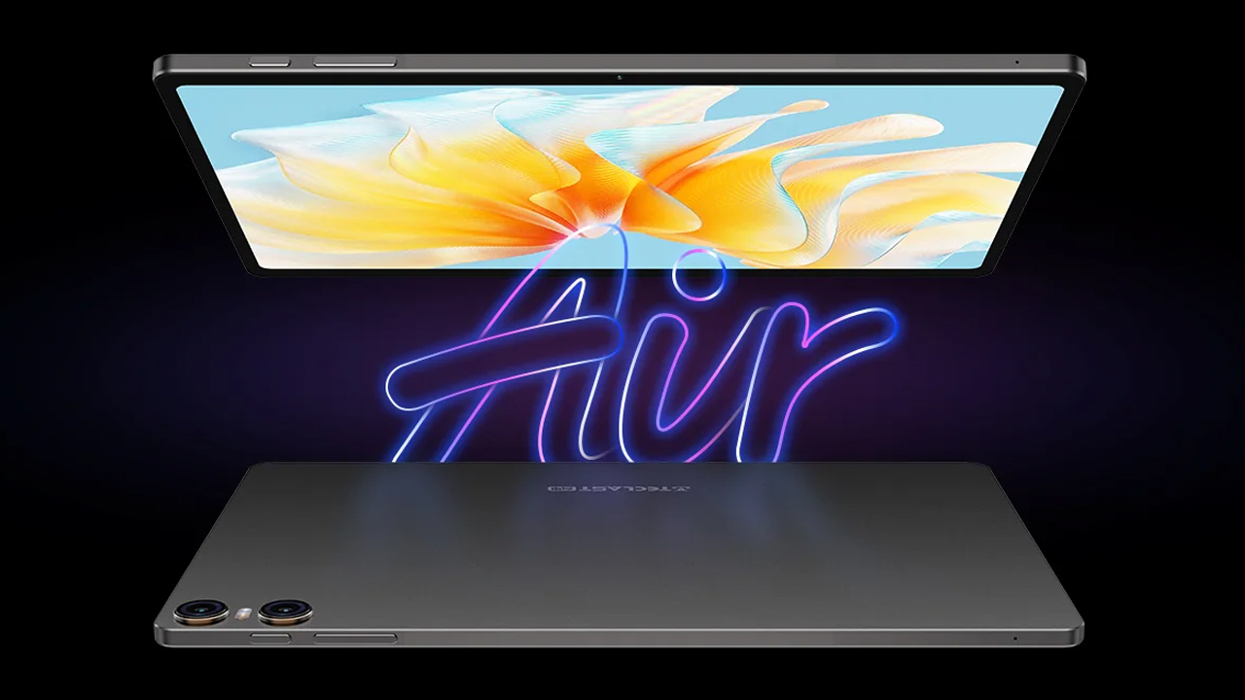Screen dimensions: 1245x700
Task: Click the short power button on lower tablet edge
Action: pyautogui.click(x=269, y=638)
